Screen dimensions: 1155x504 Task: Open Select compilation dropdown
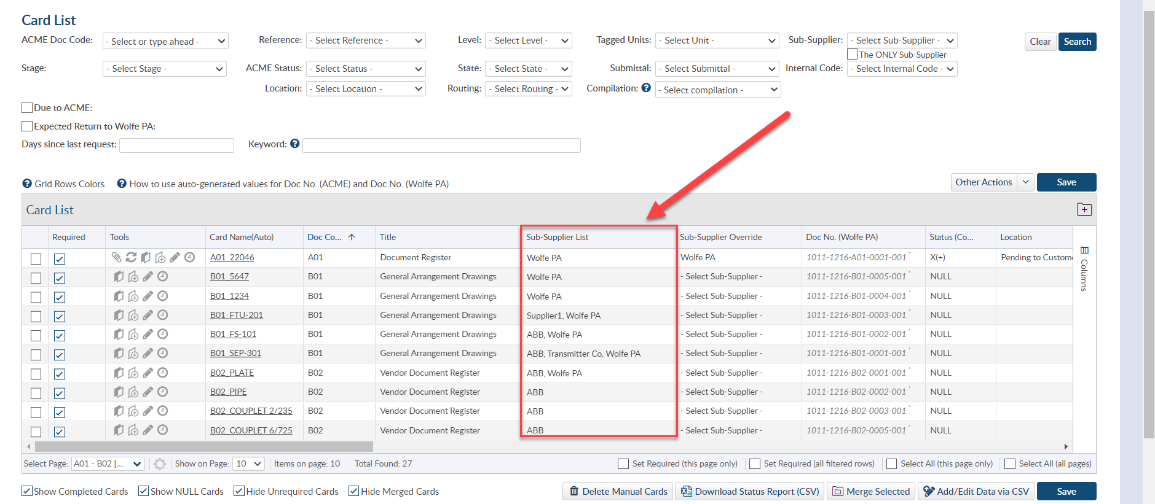[x=718, y=90]
